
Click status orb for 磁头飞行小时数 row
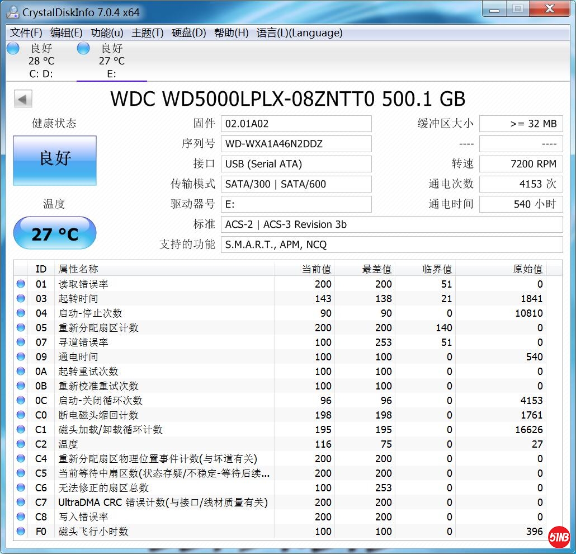pyautogui.click(x=21, y=531)
